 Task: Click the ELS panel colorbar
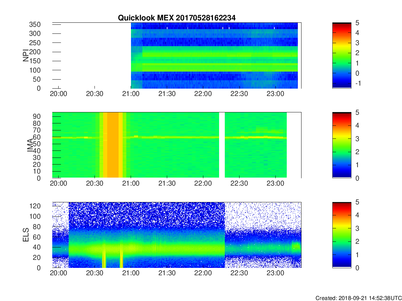point(342,235)
